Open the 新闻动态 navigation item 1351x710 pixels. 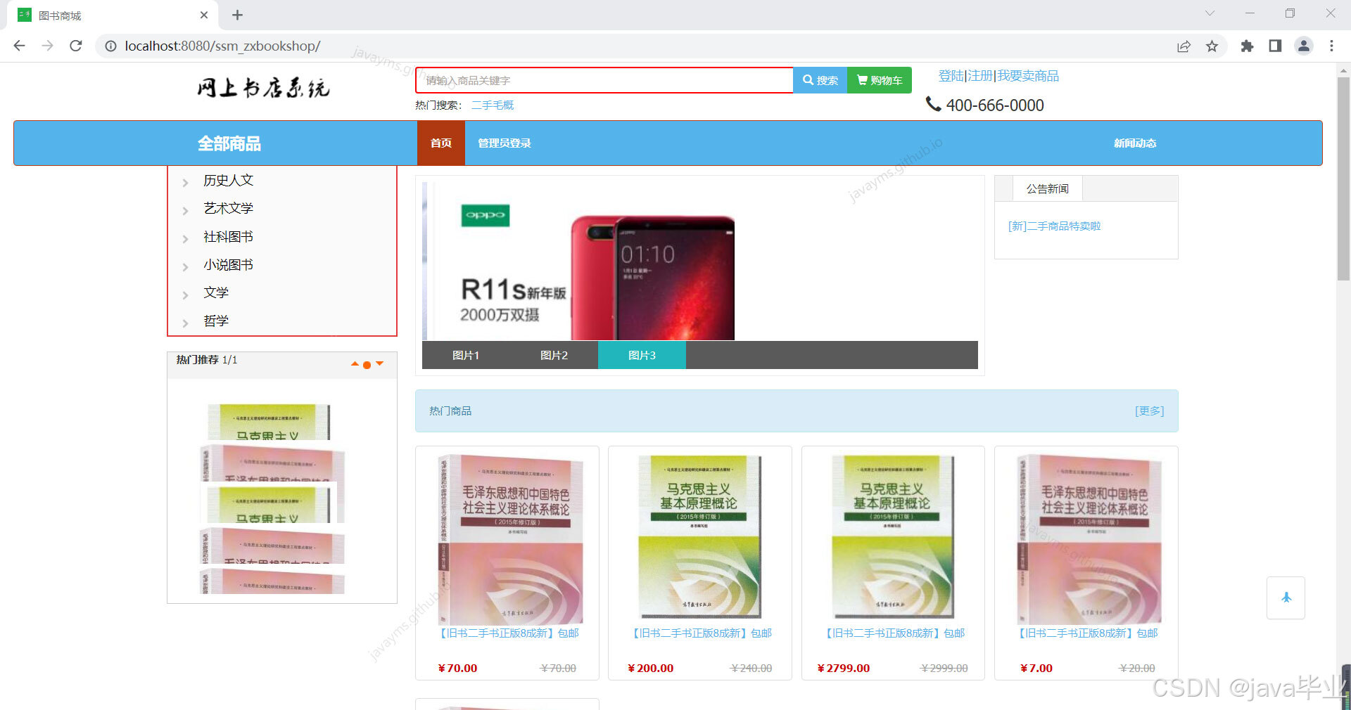[x=1134, y=143]
